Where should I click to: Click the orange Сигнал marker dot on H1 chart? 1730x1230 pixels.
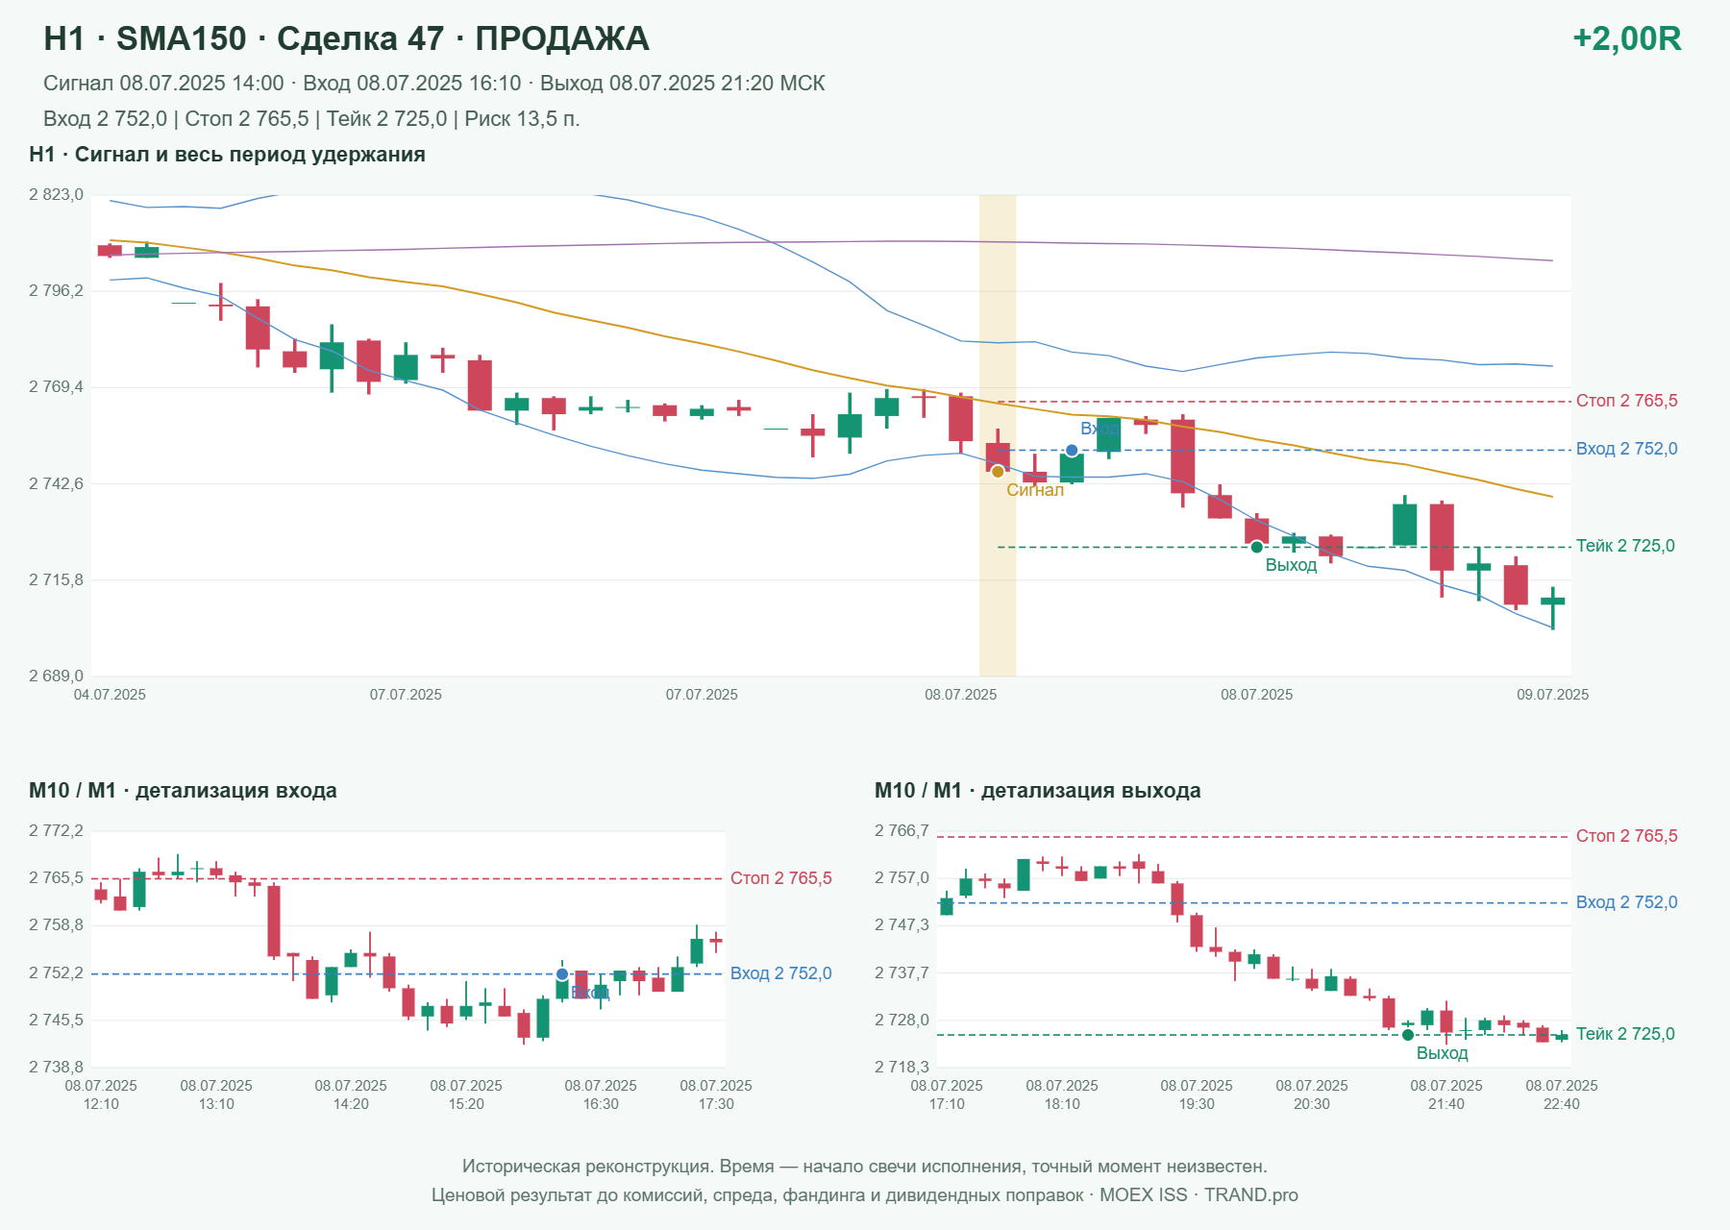point(998,471)
